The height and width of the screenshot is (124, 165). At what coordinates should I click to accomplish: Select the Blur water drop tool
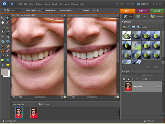tap(3, 65)
